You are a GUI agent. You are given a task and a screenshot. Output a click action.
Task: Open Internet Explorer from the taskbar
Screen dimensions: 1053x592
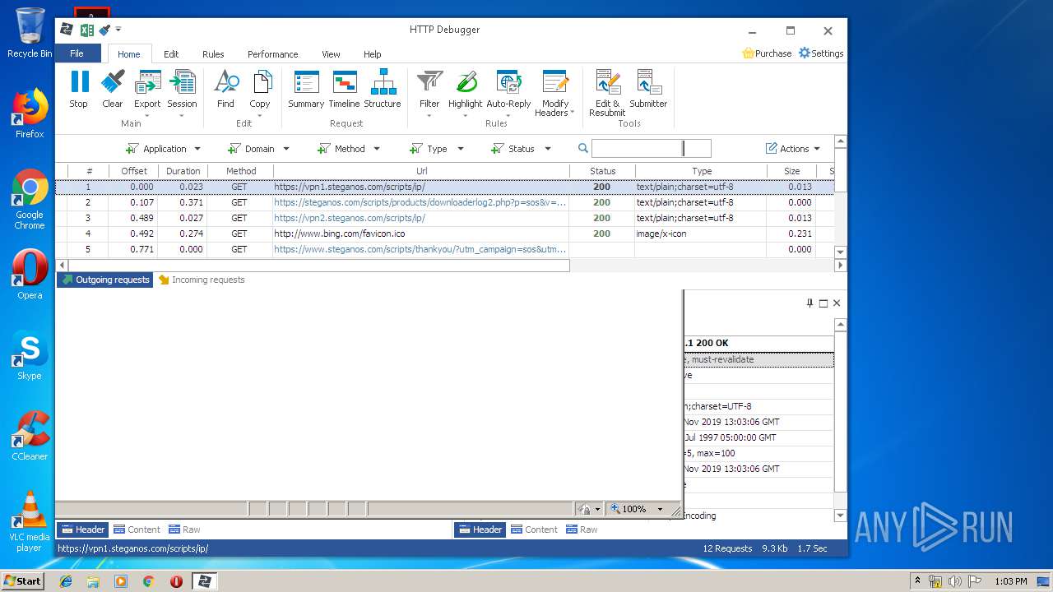66,581
